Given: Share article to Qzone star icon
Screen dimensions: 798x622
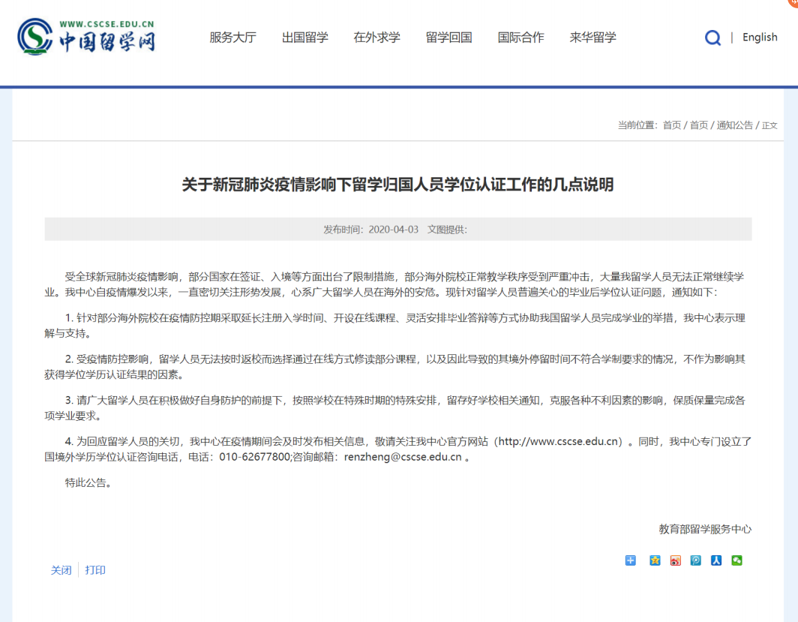Looking at the screenshot, I should click(x=653, y=560).
